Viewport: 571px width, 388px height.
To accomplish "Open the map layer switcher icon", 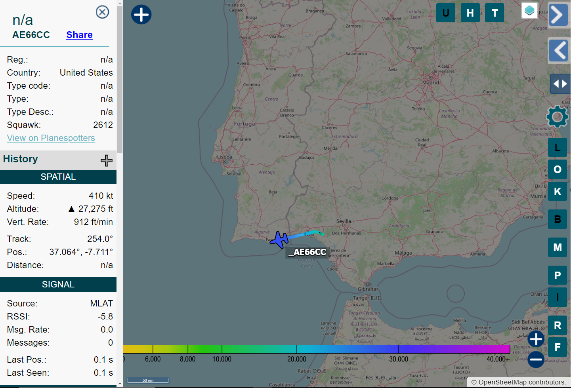I will pyautogui.click(x=529, y=10).
